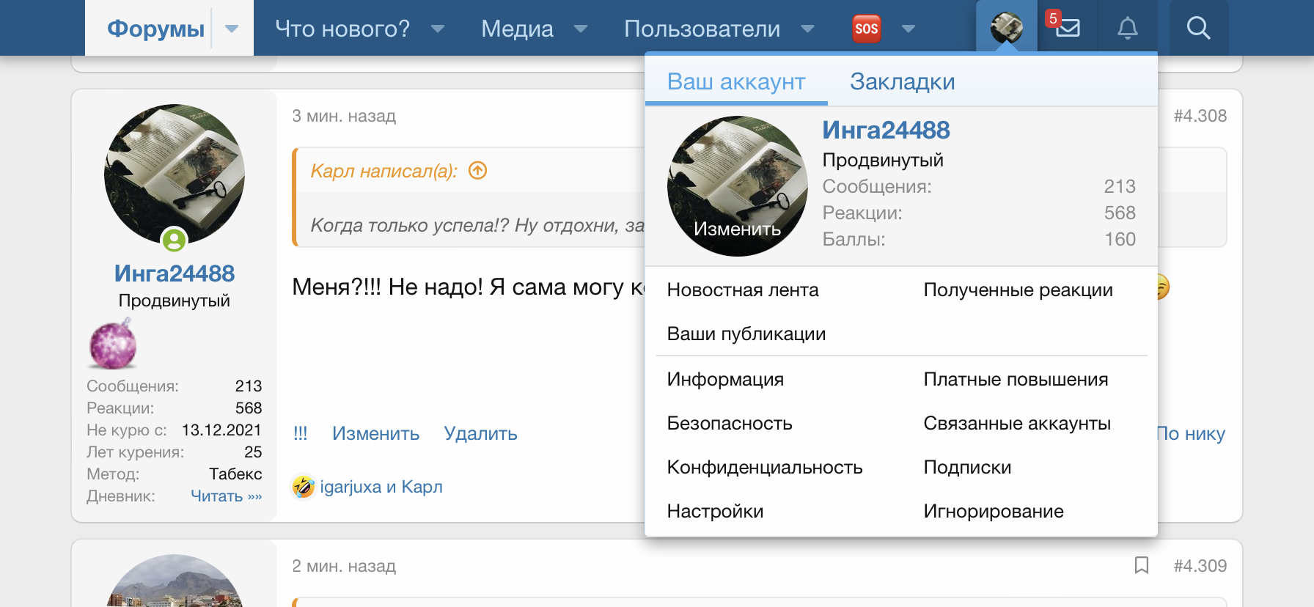1314x607 pixels.
Task: Open Безопасность in account menu
Action: click(730, 423)
